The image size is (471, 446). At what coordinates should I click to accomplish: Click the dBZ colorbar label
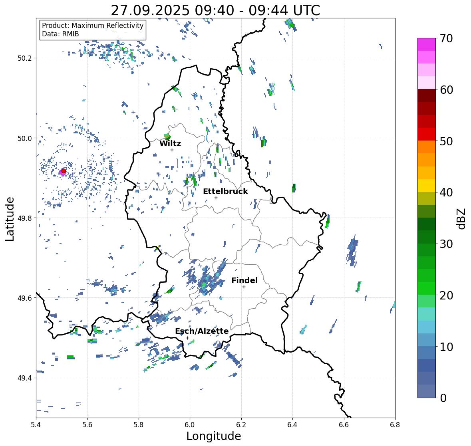click(x=462, y=218)
